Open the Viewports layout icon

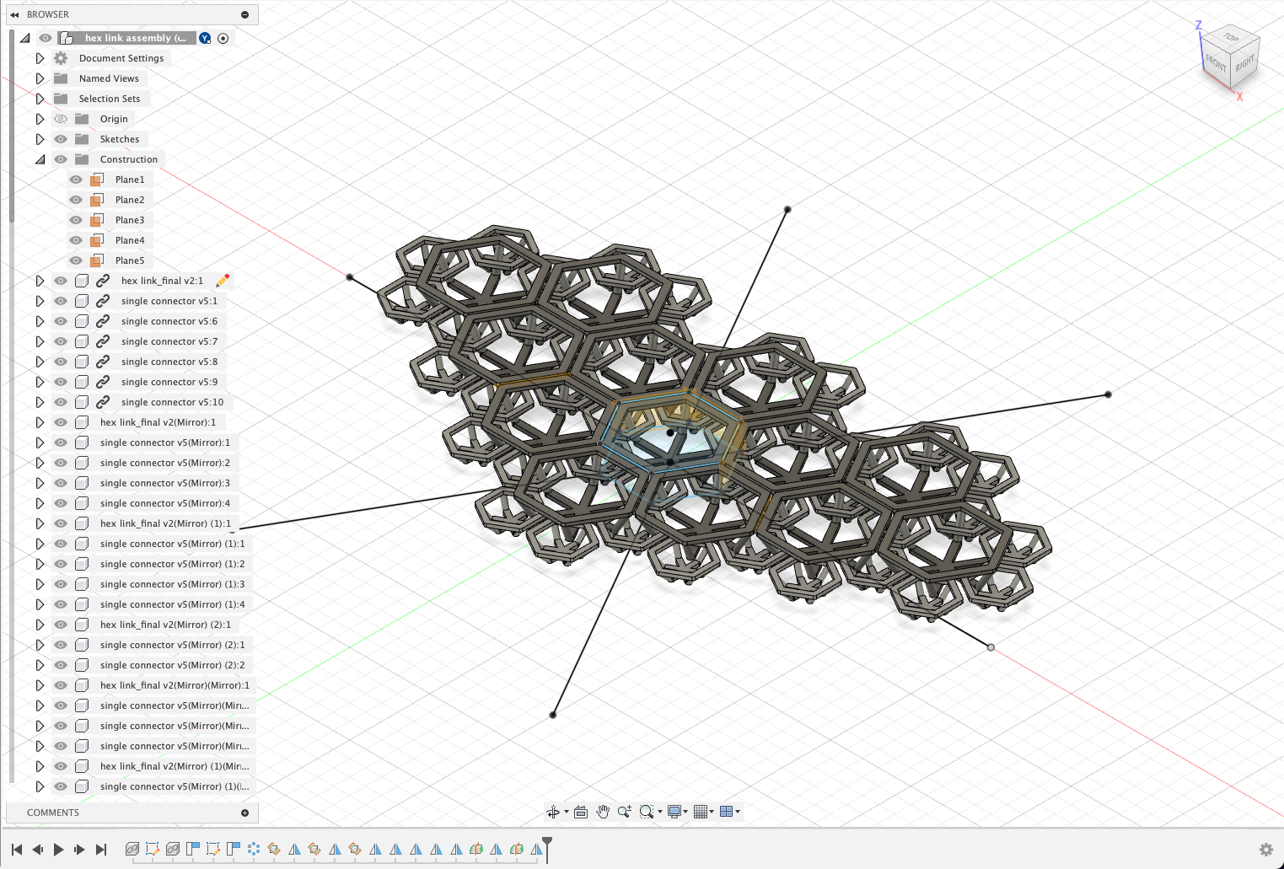(727, 812)
